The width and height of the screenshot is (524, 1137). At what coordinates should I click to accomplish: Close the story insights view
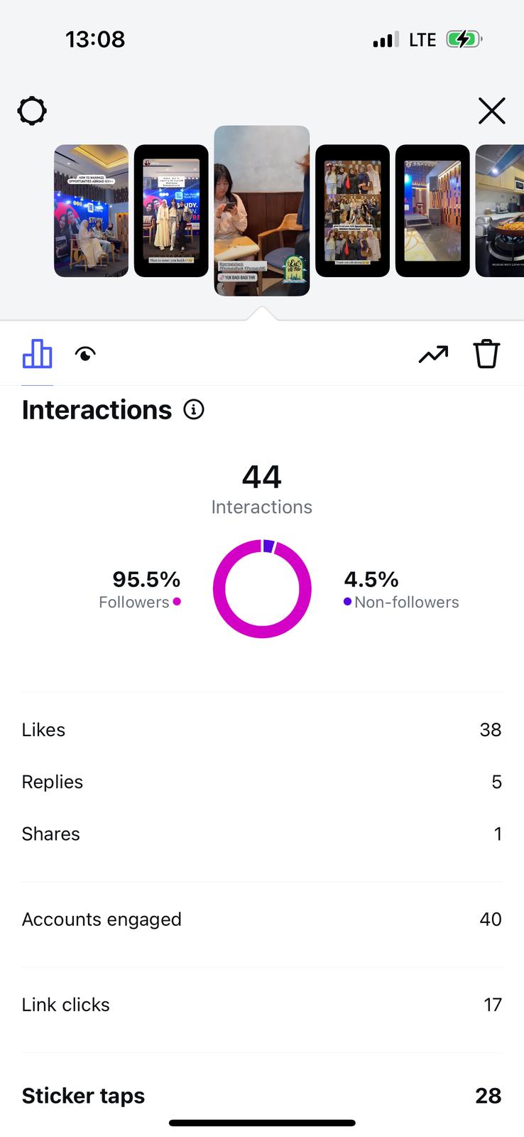pyautogui.click(x=491, y=112)
